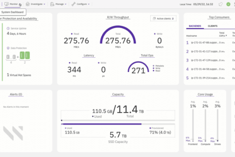This screenshot has width=235, height=157.
Task: Click the Monitor screen icon
Action: pos(6,4)
